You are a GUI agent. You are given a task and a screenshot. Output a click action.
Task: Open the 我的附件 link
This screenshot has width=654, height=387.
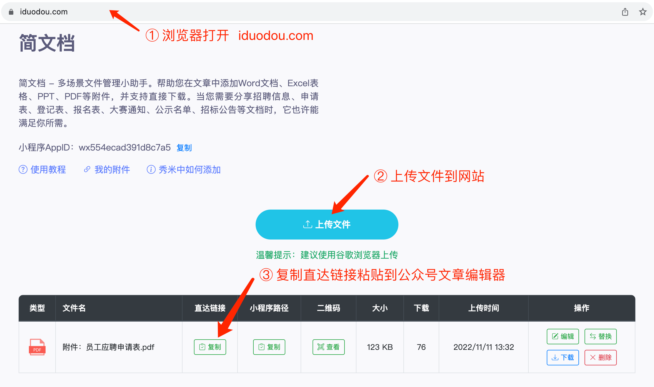coord(107,170)
